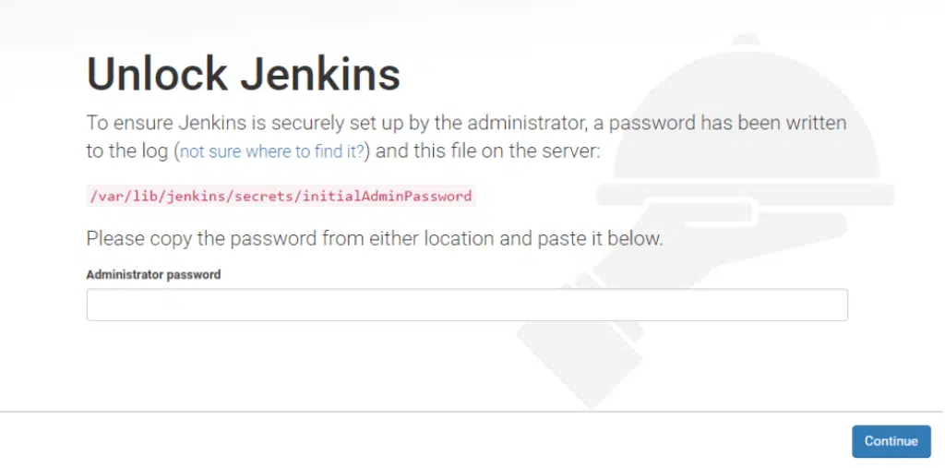
Task: Click the footer divider line above Continue
Action: (472, 412)
